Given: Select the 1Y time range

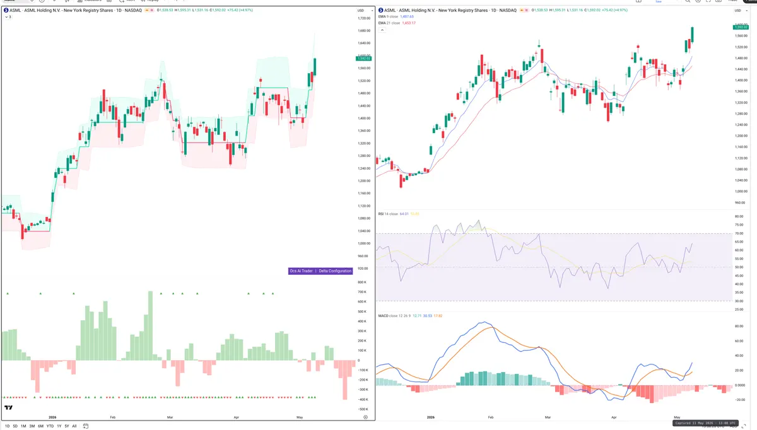Looking at the screenshot, I should 59,426.
